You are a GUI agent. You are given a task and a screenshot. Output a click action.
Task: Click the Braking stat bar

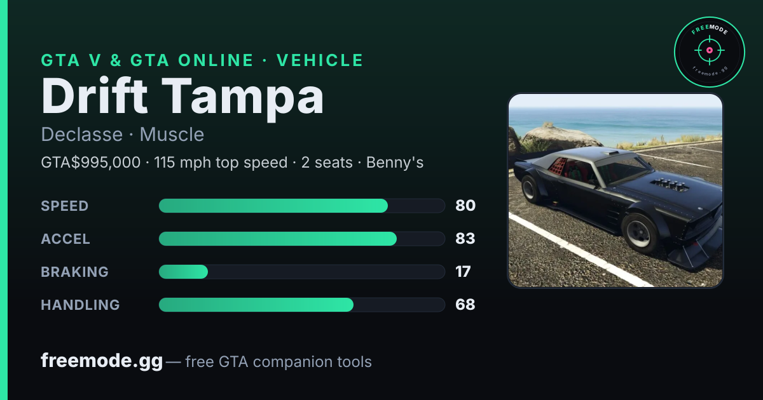tap(302, 272)
